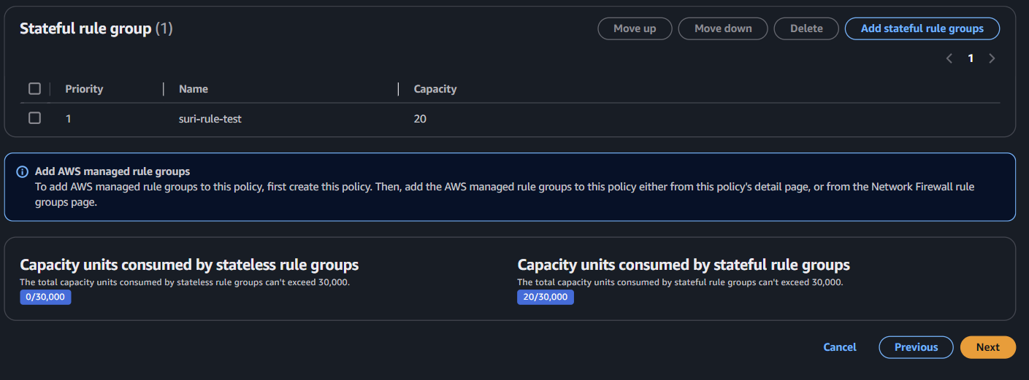Tick the checkbox for suri-rule-test row

pos(34,118)
